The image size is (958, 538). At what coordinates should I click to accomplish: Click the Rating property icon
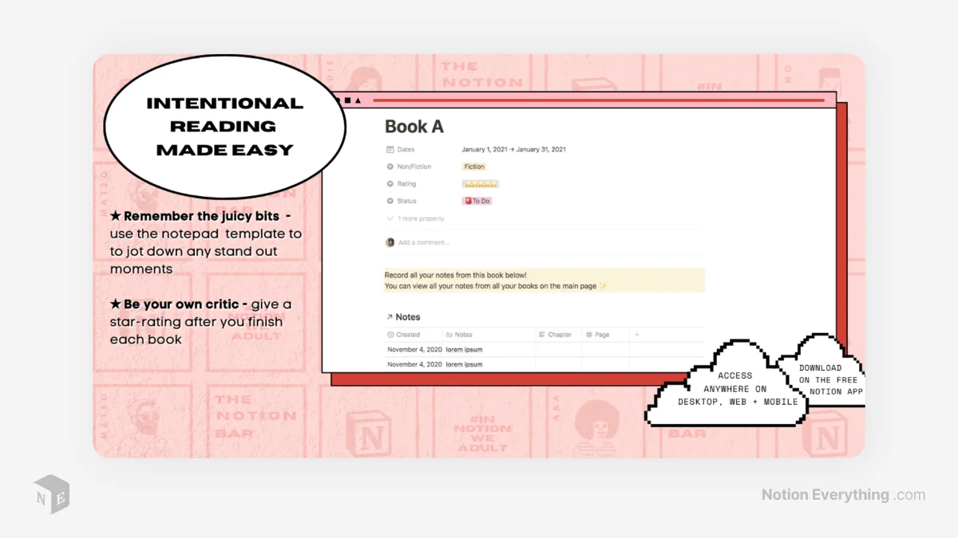click(390, 183)
